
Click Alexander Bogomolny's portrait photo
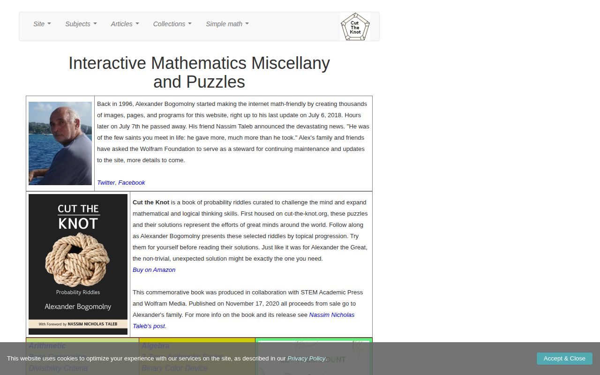[x=60, y=143]
